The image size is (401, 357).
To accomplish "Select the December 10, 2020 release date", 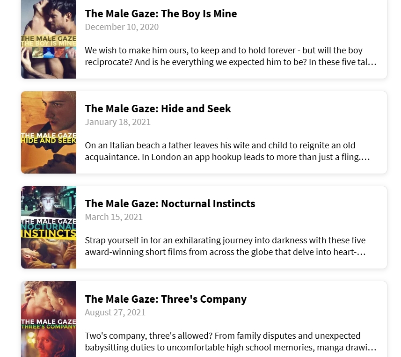I will point(122,27).
